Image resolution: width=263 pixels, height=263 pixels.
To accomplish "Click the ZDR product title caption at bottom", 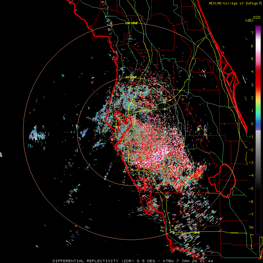I will coord(133,261).
